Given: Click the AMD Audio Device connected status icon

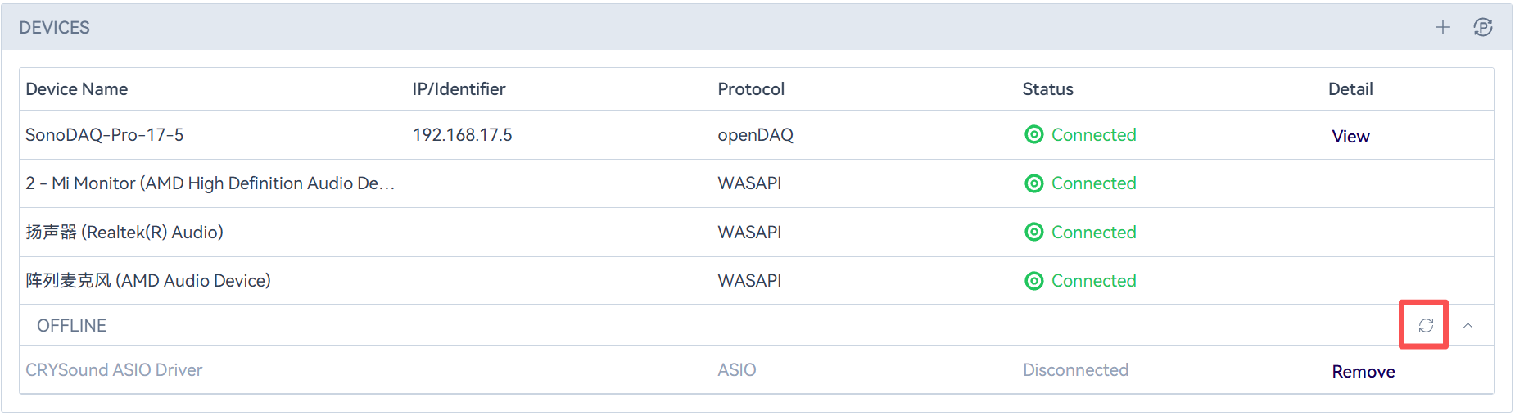Looking at the screenshot, I should 1034,281.
